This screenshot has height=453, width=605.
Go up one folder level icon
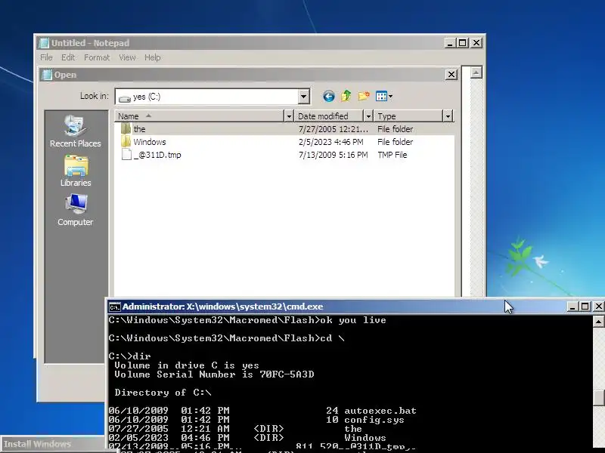coord(346,96)
